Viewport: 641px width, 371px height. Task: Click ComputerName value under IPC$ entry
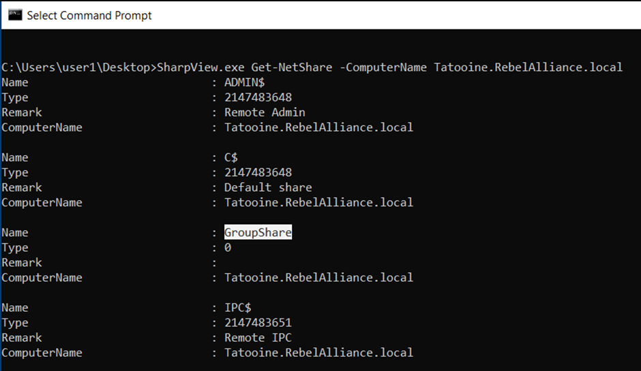318,353
